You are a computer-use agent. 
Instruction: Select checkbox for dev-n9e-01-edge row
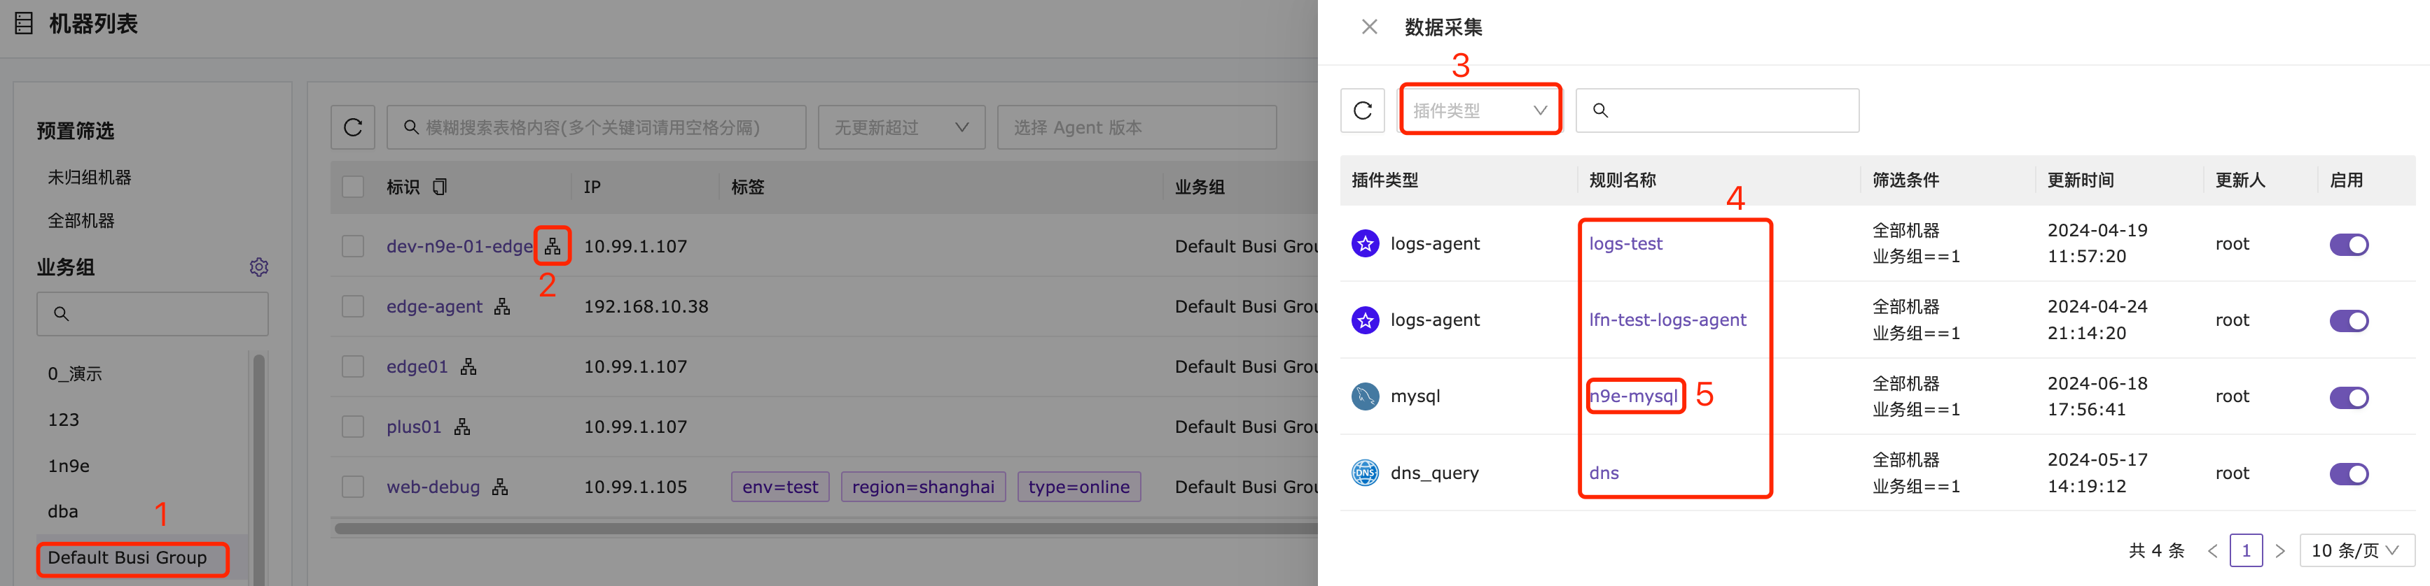(x=353, y=246)
